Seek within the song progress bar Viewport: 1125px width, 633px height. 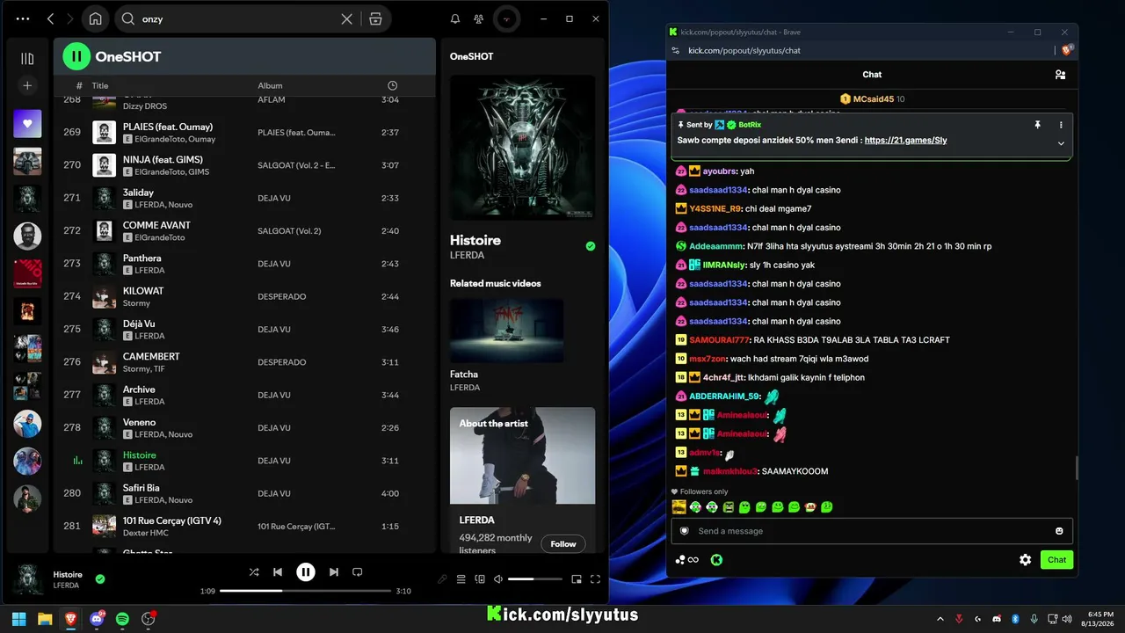(305, 591)
